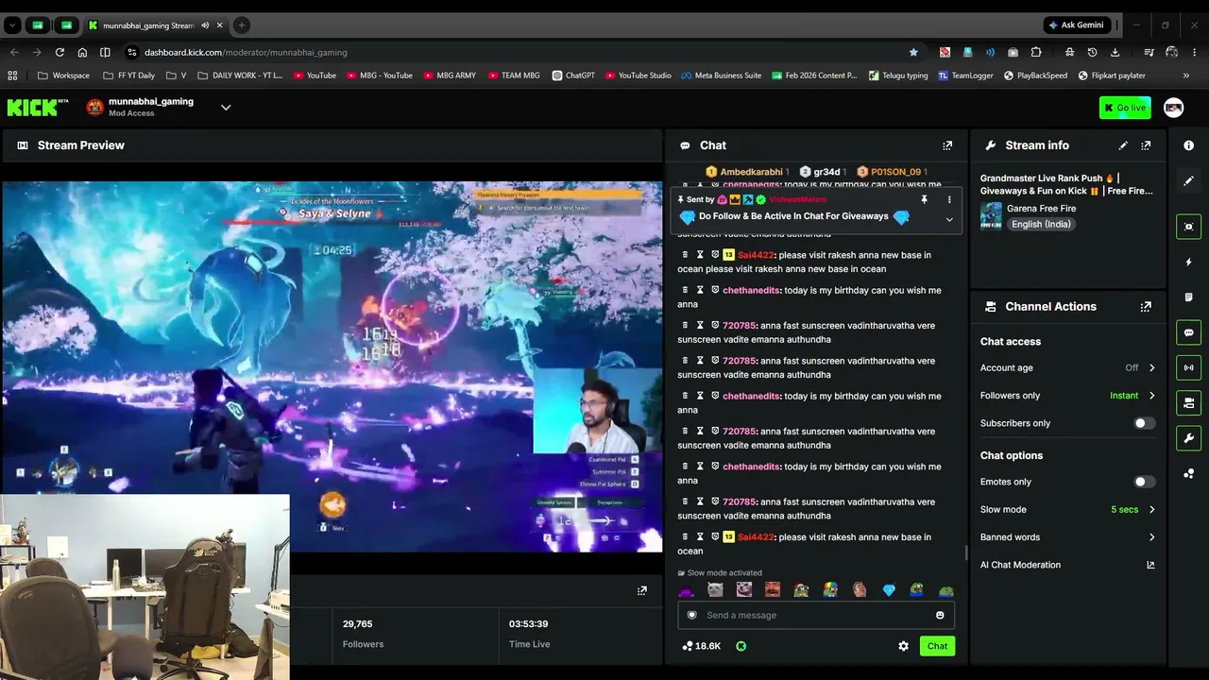
Task: Open the emoji picker in message box
Action: coord(940,615)
